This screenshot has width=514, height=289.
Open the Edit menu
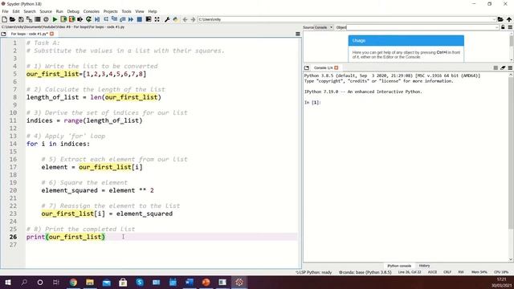coord(16,11)
